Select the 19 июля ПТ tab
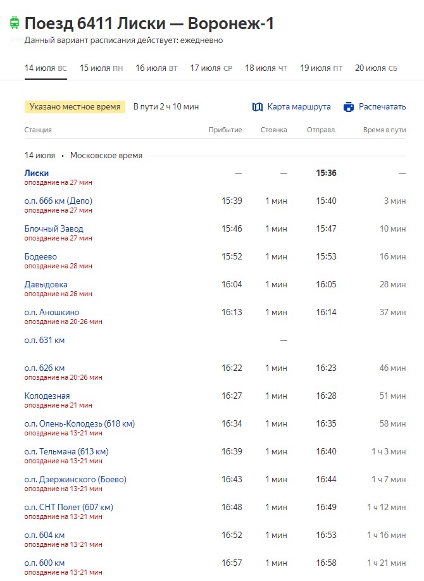 click(321, 68)
